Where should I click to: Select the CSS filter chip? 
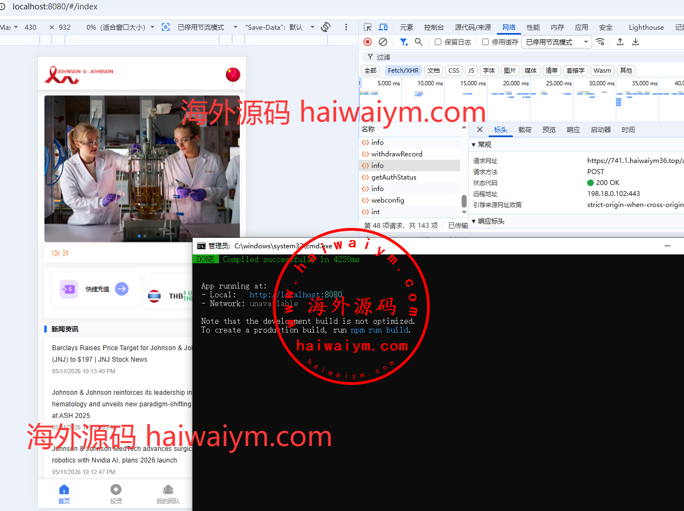pyautogui.click(x=454, y=70)
